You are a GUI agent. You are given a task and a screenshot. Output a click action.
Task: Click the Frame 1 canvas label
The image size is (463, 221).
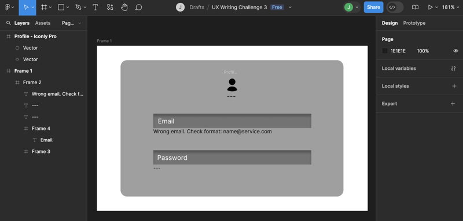(104, 41)
